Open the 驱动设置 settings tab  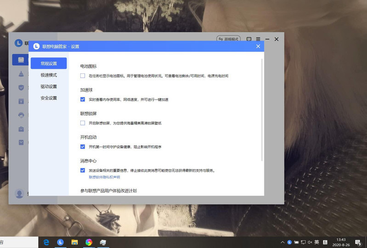(x=49, y=86)
